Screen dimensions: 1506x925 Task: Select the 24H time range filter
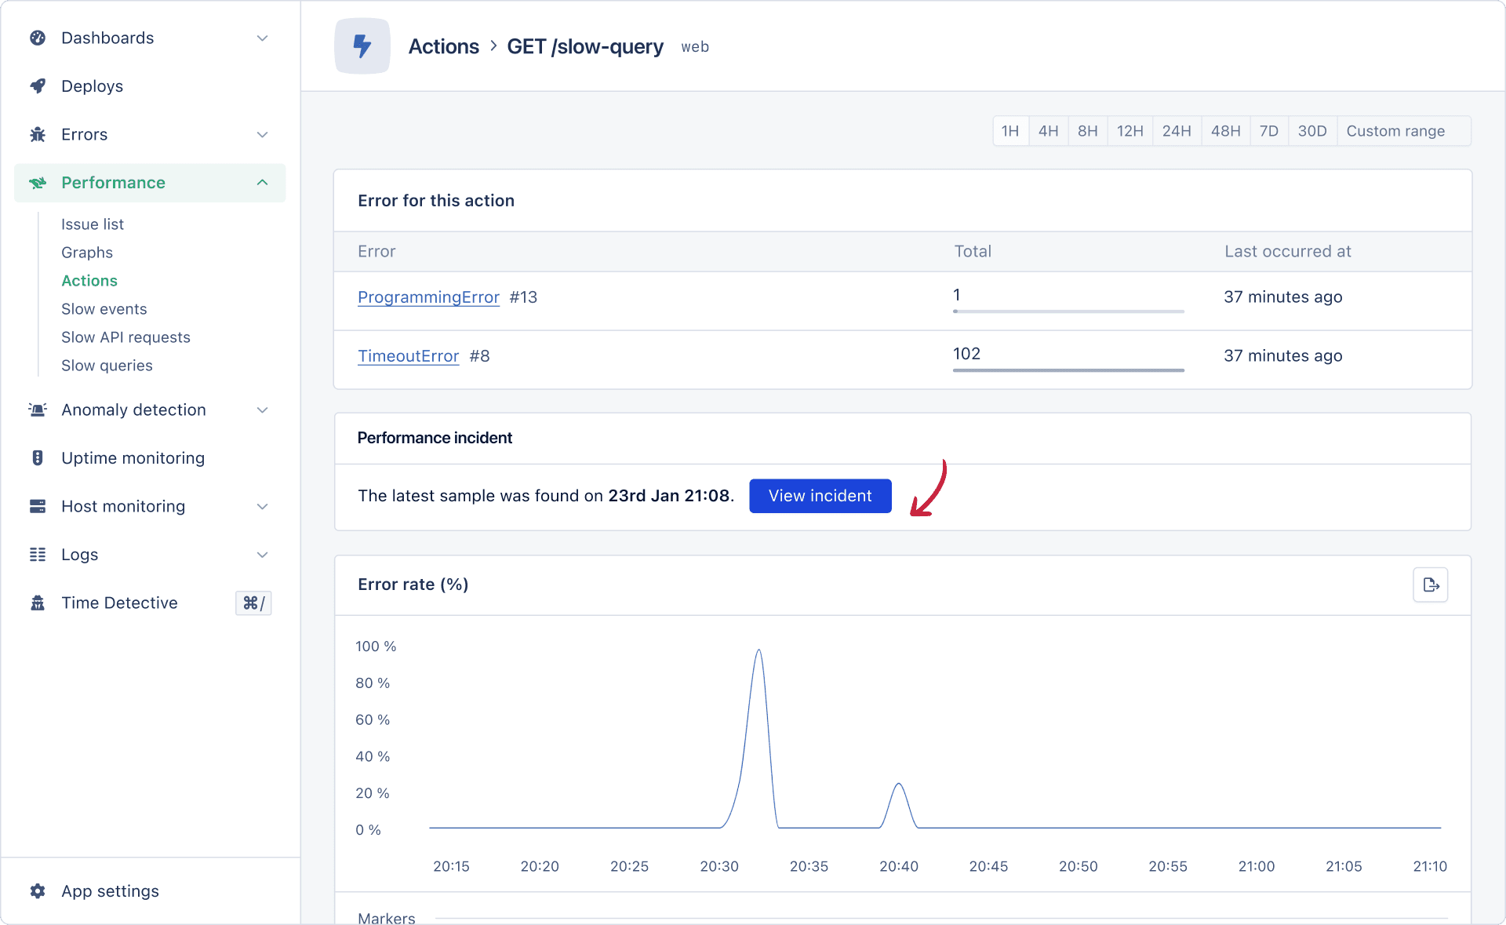(1175, 131)
